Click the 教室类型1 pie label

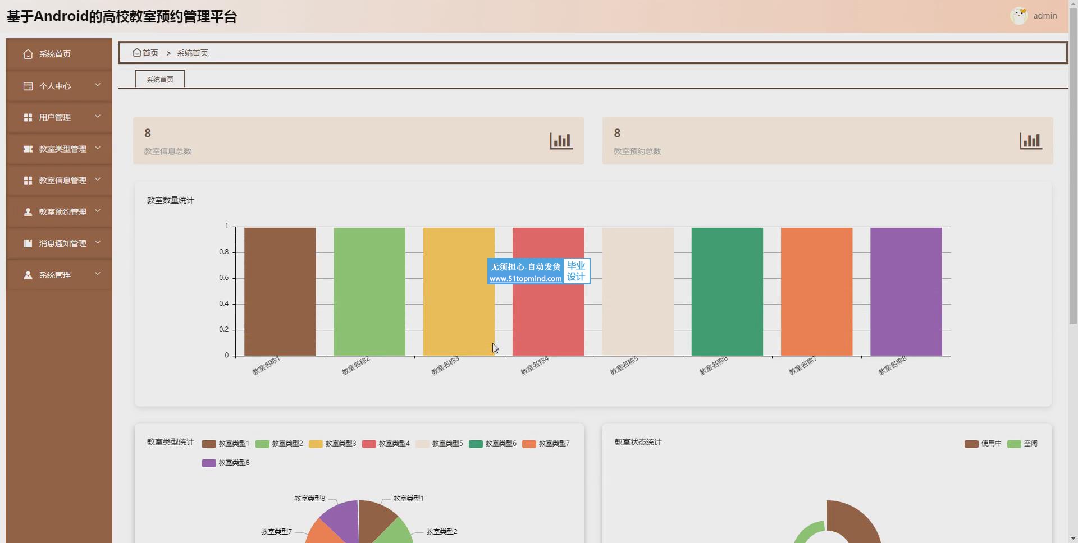[x=409, y=499]
